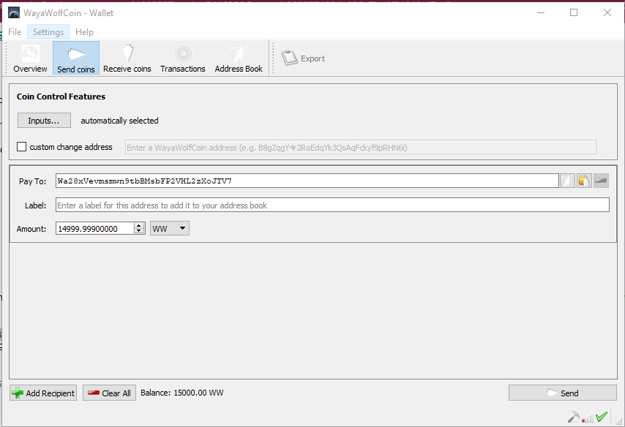625x427 pixels.
Task: Open the Settings menu
Action: pos(48,32)
